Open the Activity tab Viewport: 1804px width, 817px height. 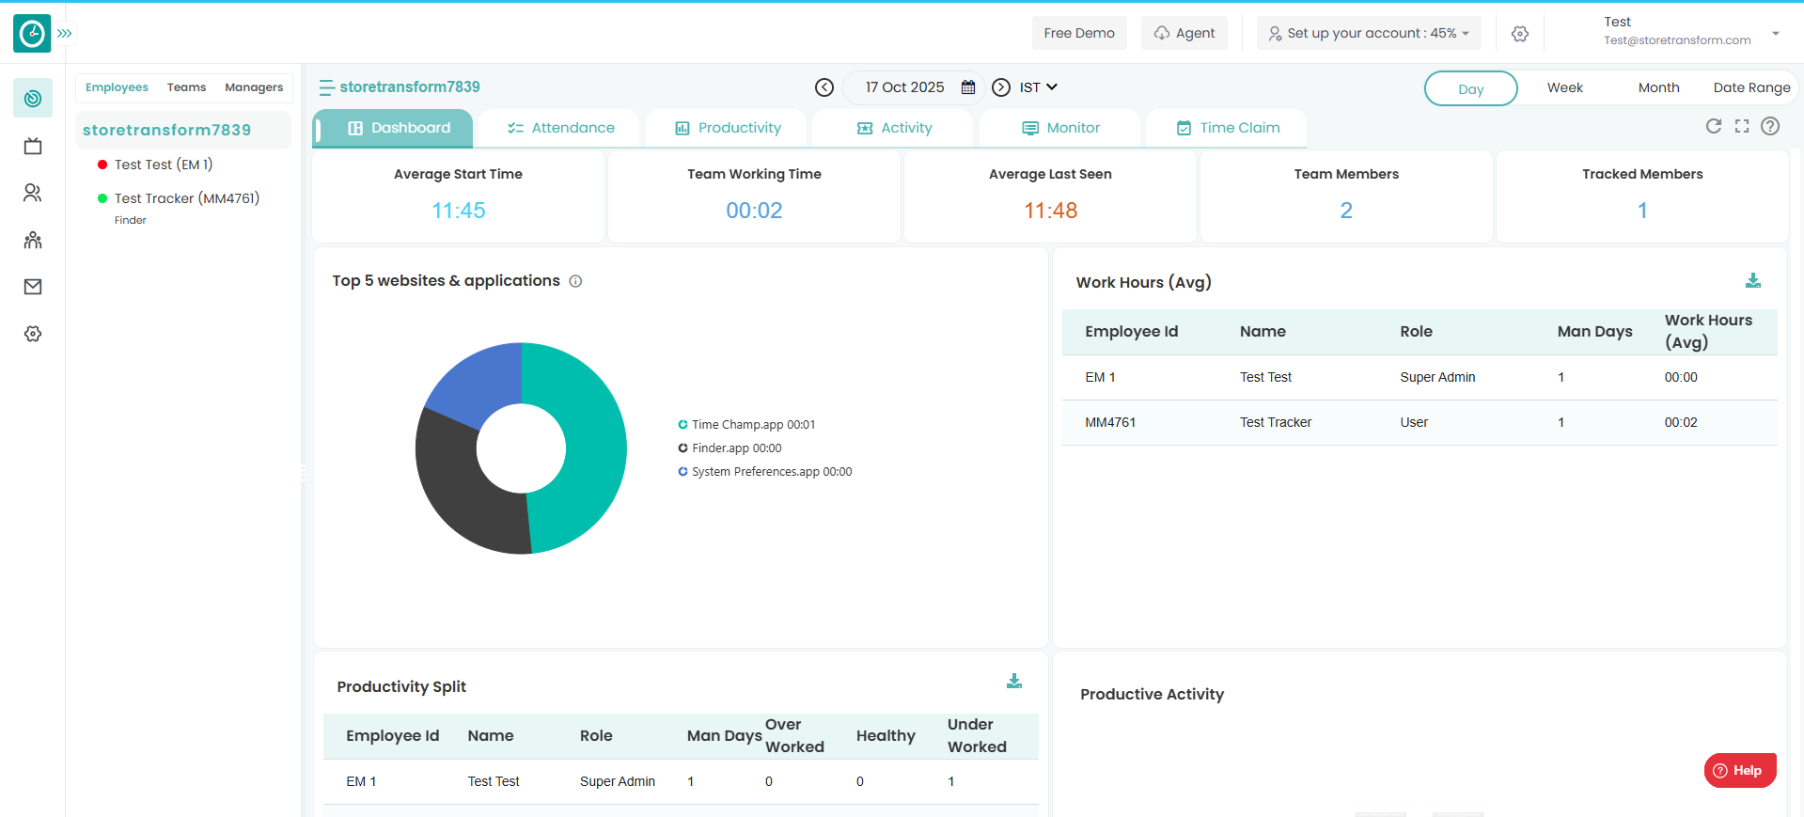(x=894, y=128)
